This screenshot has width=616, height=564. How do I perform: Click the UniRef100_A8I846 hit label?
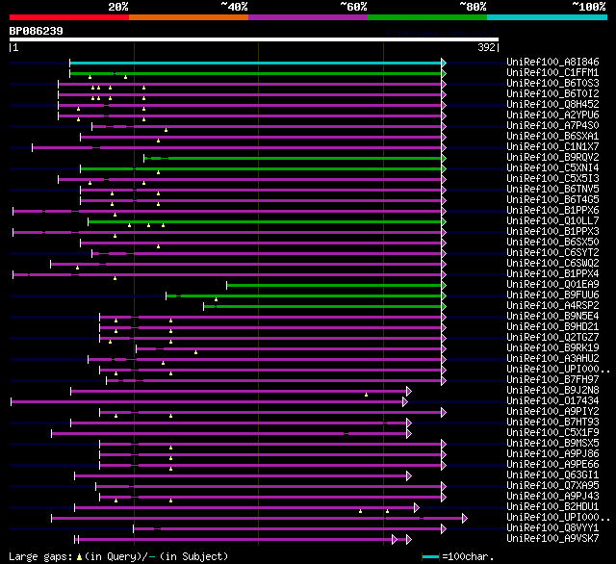[x=552, y=62]
